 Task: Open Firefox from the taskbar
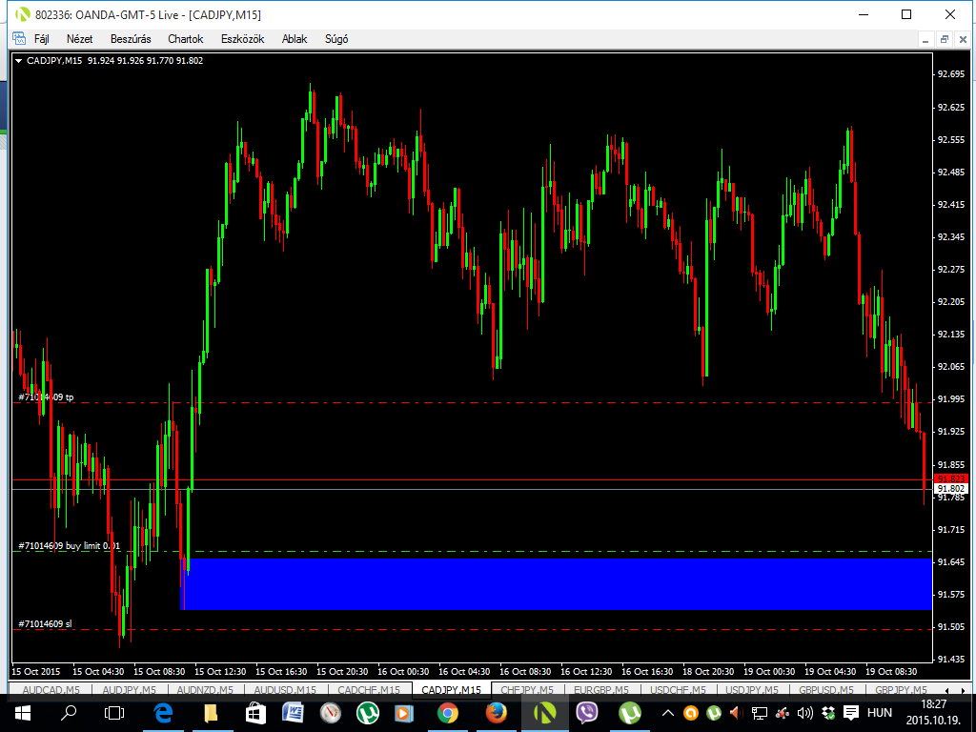tap(496, 712)
